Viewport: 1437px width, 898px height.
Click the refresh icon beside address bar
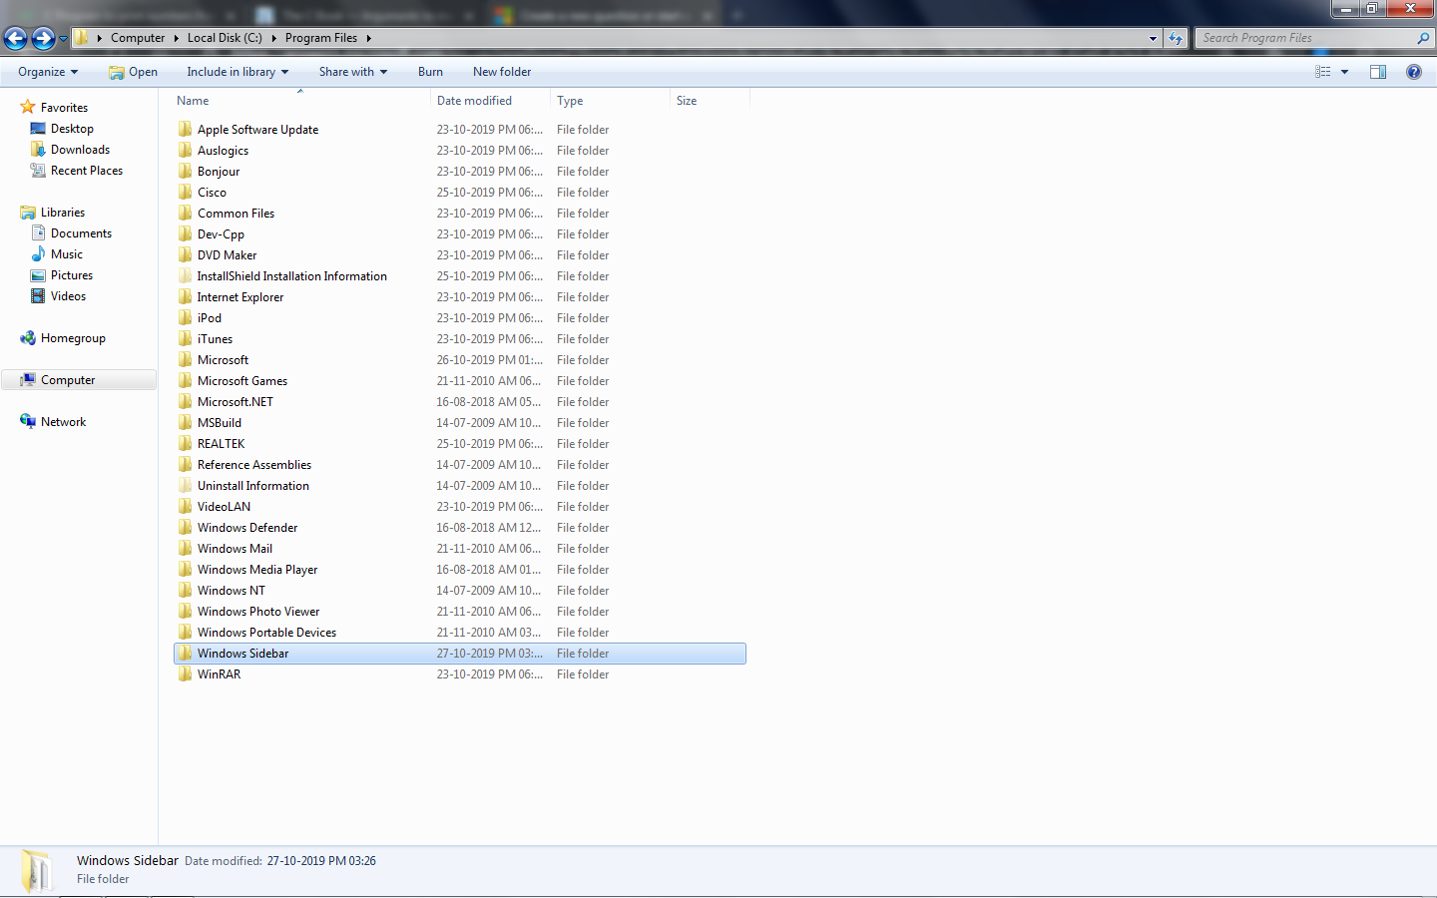coord(1176,39)
